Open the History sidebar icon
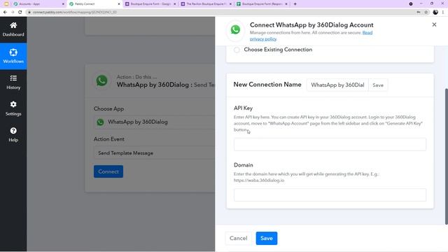 (13, 78)
